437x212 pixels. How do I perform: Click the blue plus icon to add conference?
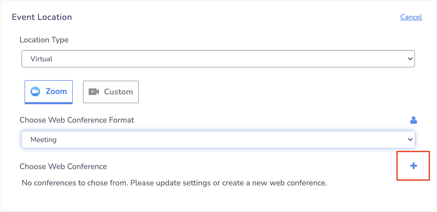click(413, 166)
